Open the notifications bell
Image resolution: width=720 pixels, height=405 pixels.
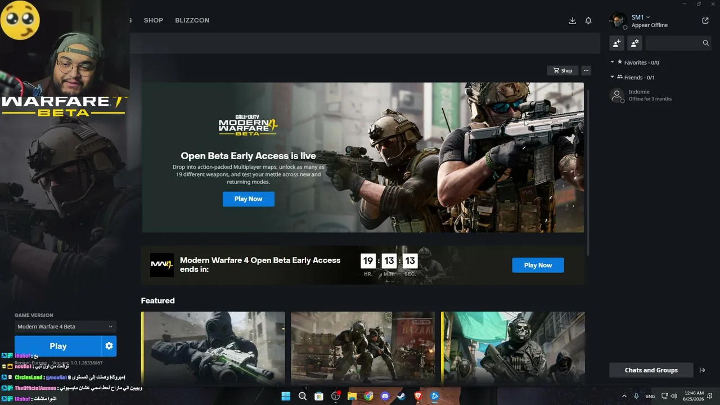click(x=588, y=20)
